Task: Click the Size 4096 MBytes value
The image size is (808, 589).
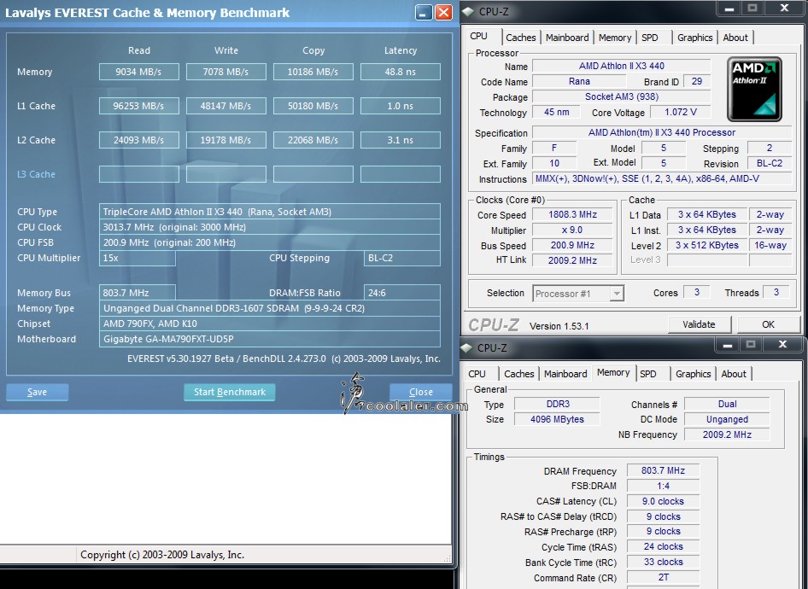Action: [557, 419]
